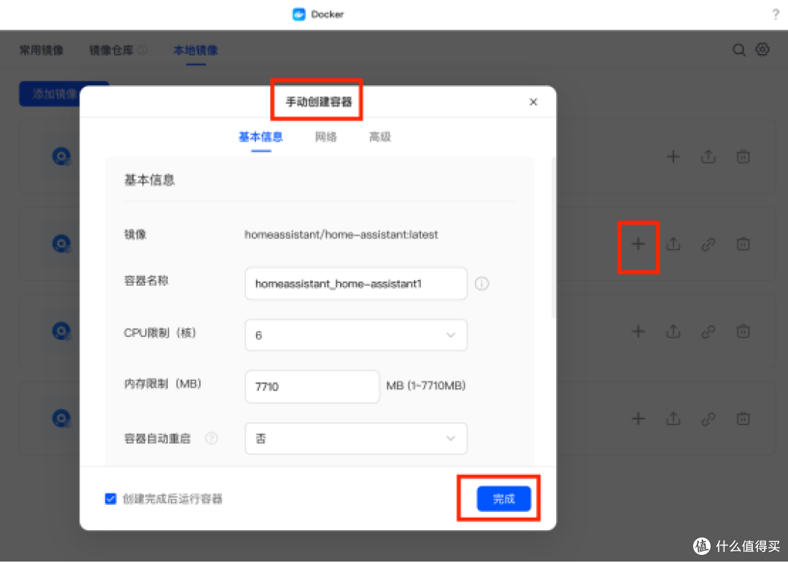Create container from first local image row
The height and width of the screenshot is (563, 788).
[673, 157]
